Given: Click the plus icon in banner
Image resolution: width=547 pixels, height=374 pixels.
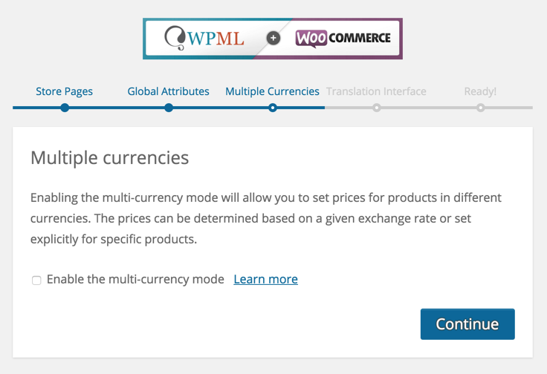Looking at the screenshot, I should 273,38.
